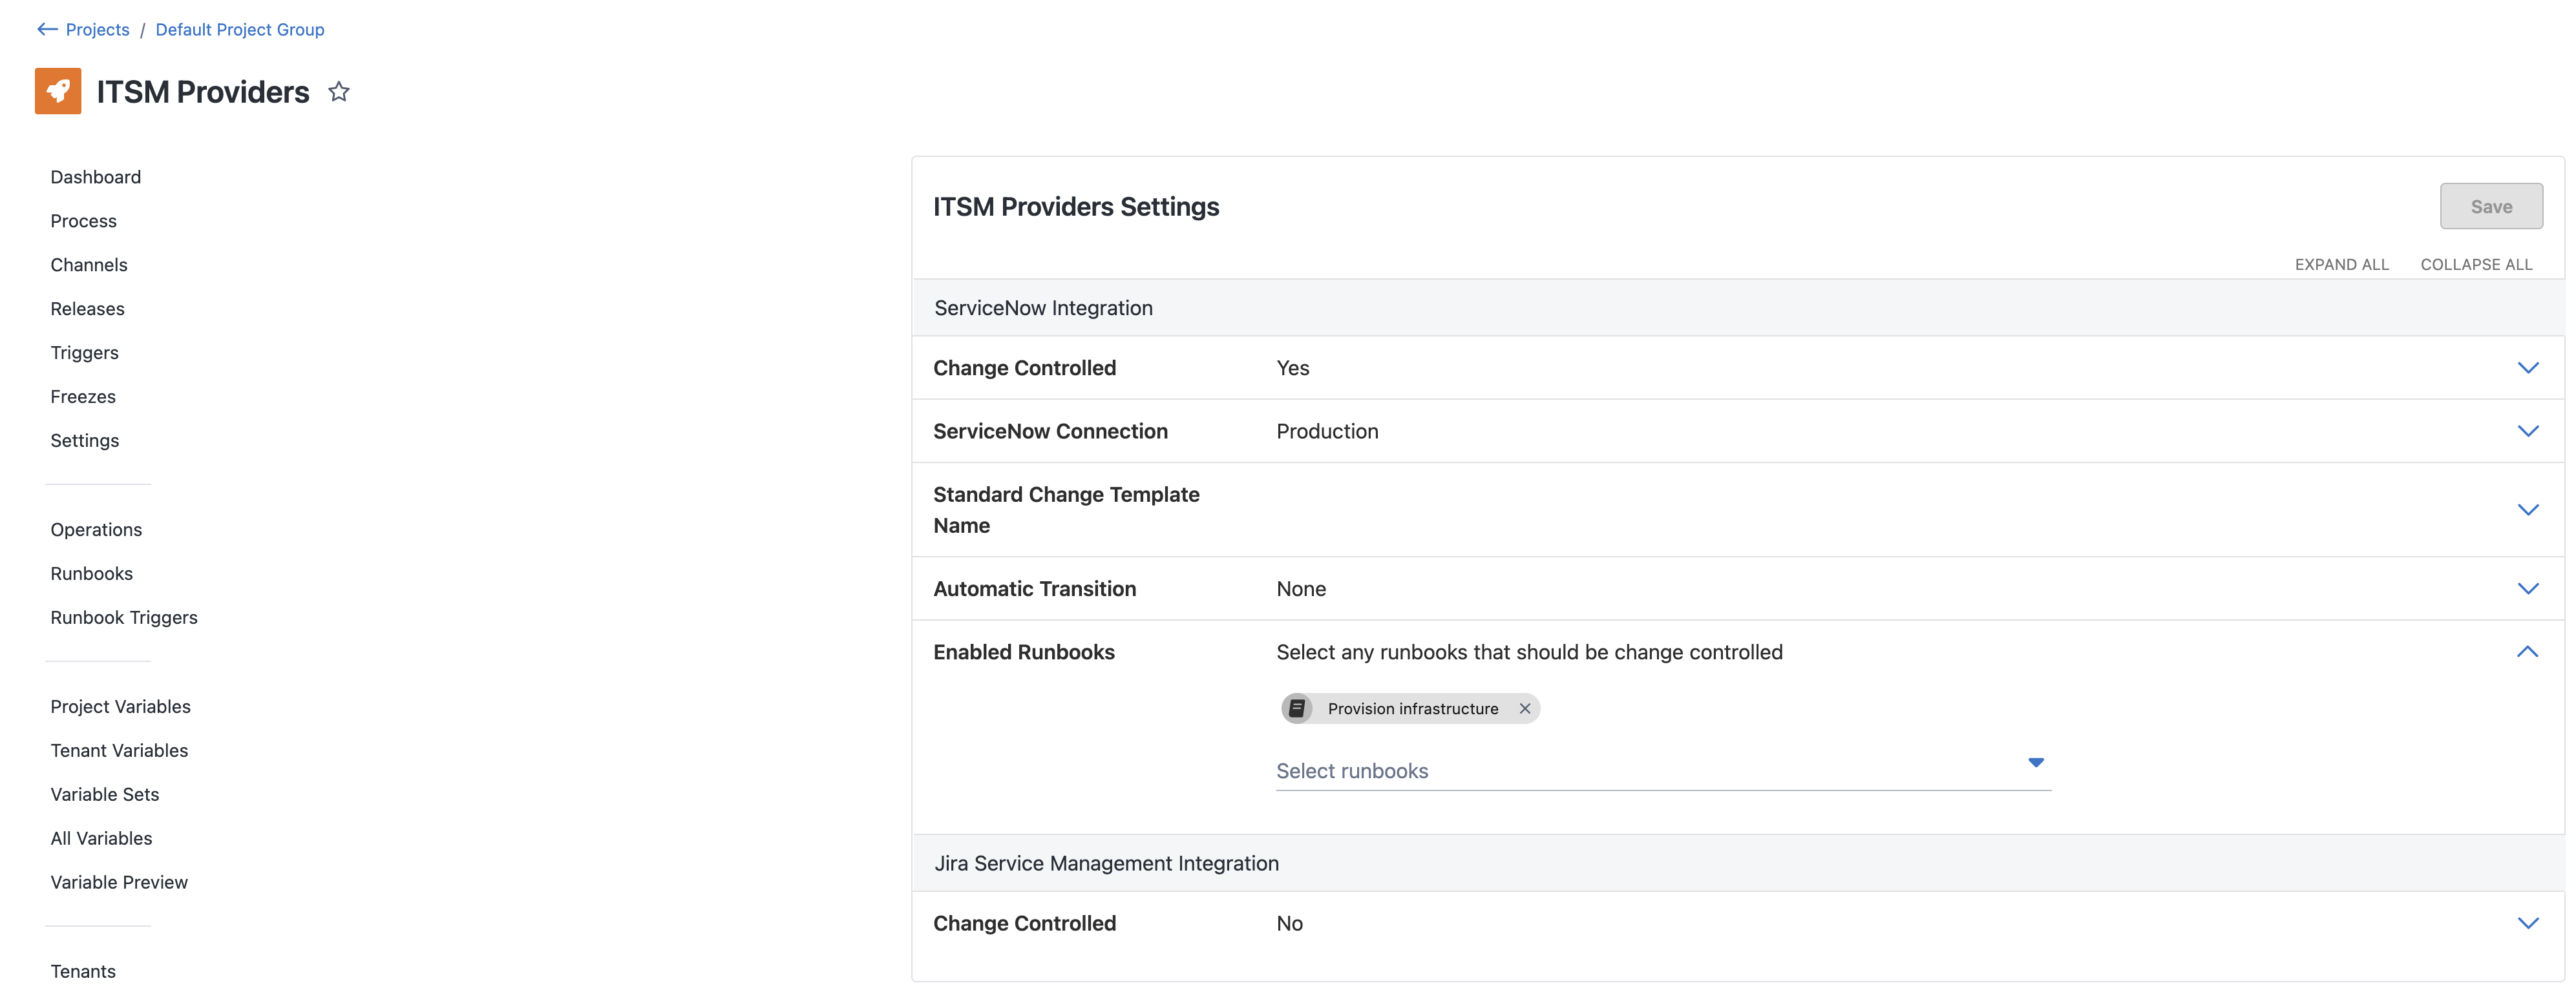Click the runbook icon in the Provision infrastructure chip
2576x1001 pixels.
pos(1297,708)
